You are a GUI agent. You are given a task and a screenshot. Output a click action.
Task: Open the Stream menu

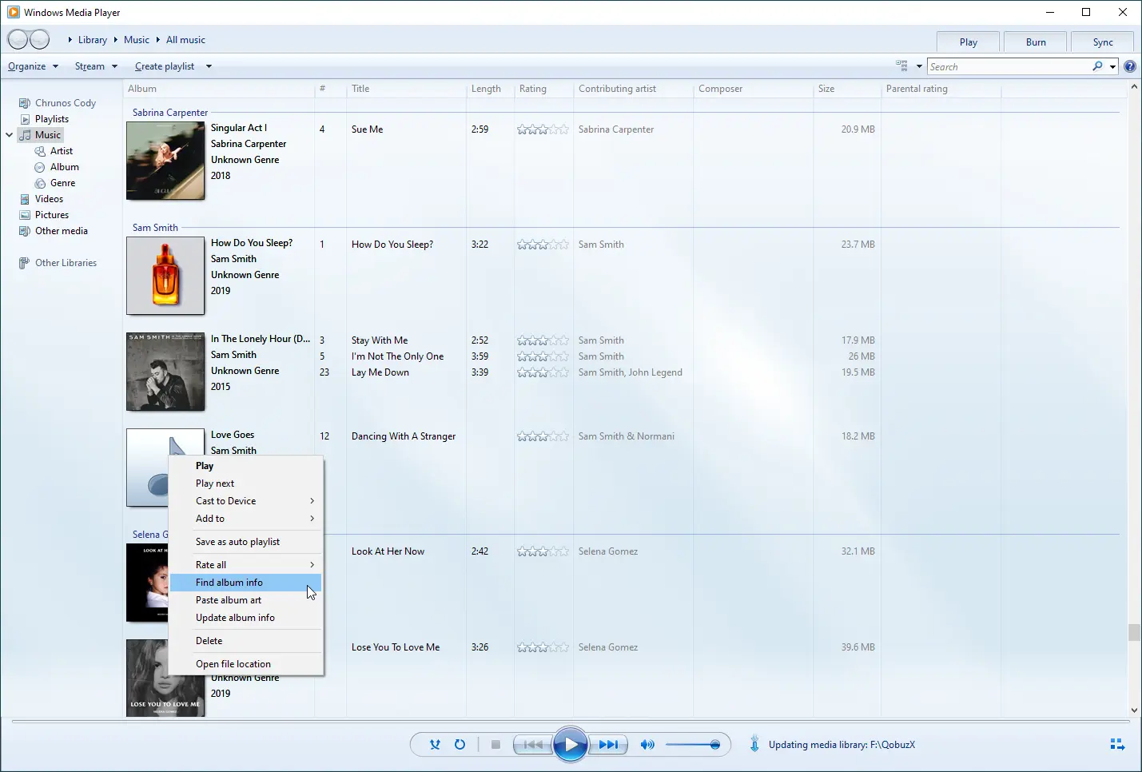89,66
